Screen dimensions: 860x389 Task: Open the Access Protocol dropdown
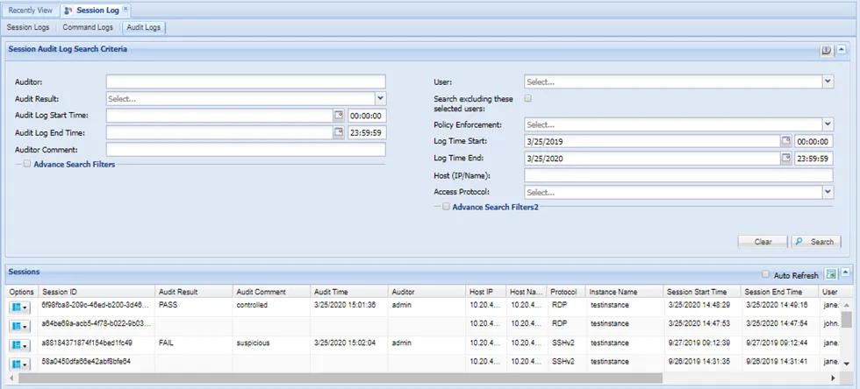pos(828,192)
